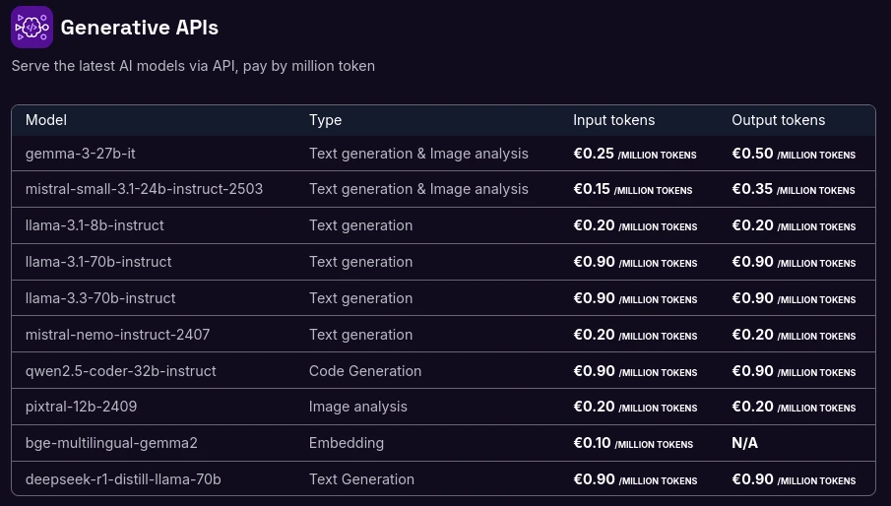
Task: Select mistral-small-3.1-24b-instruct-2503 model name
Action: click(x=144, y=189)
